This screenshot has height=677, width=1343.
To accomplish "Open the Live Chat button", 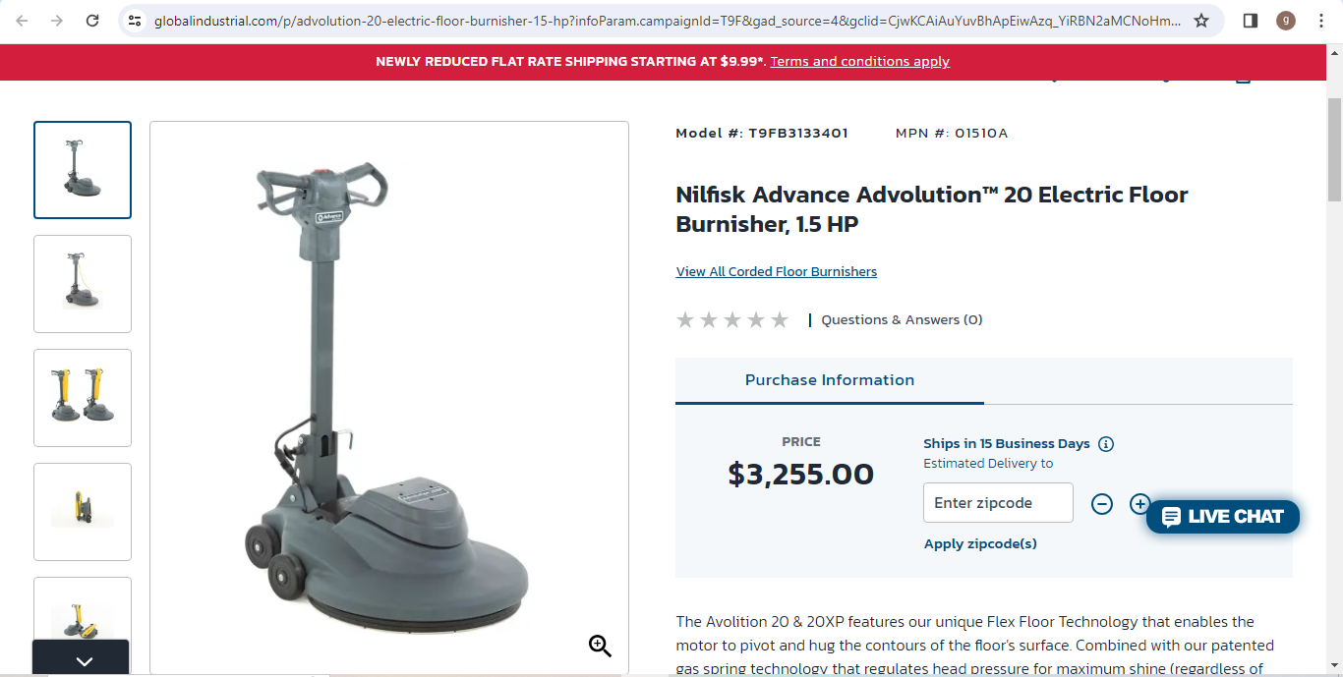I will pos(1223,517).
